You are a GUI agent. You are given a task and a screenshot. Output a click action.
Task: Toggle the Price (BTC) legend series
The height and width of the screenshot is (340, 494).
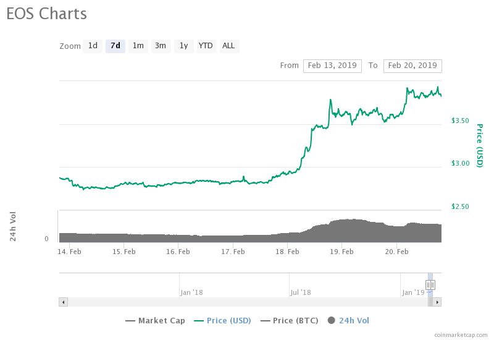290,321
